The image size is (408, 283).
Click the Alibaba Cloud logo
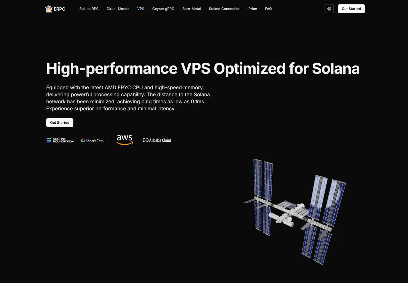coord(157,140)
